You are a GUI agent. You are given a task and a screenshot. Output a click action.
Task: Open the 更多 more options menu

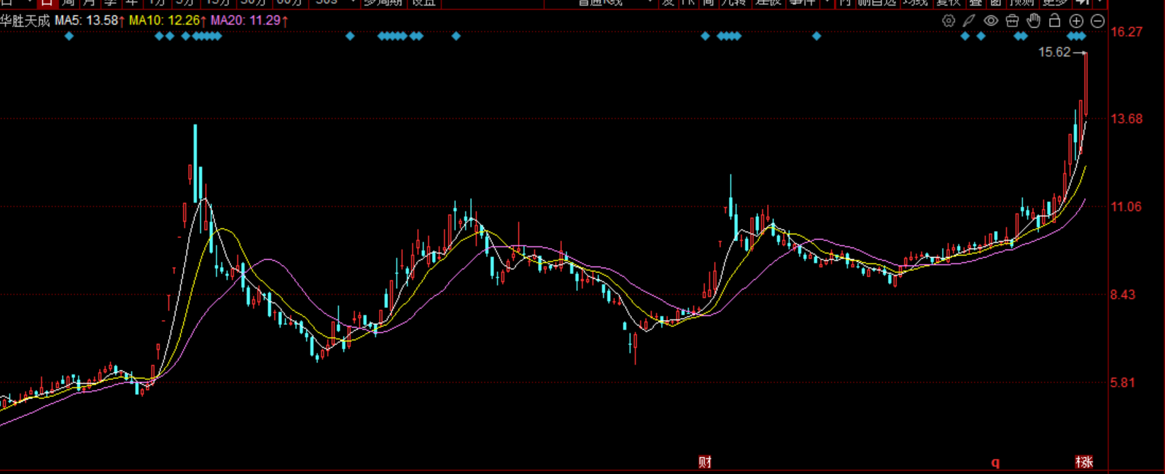point(1055,3)
